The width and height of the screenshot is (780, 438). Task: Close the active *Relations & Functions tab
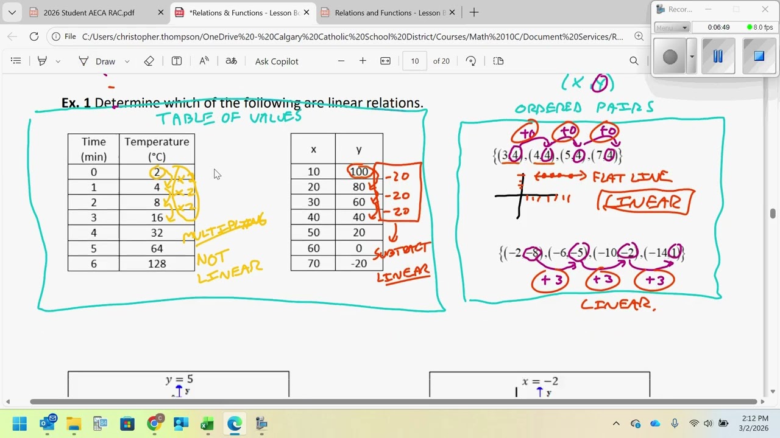click(x=307, y=12)
